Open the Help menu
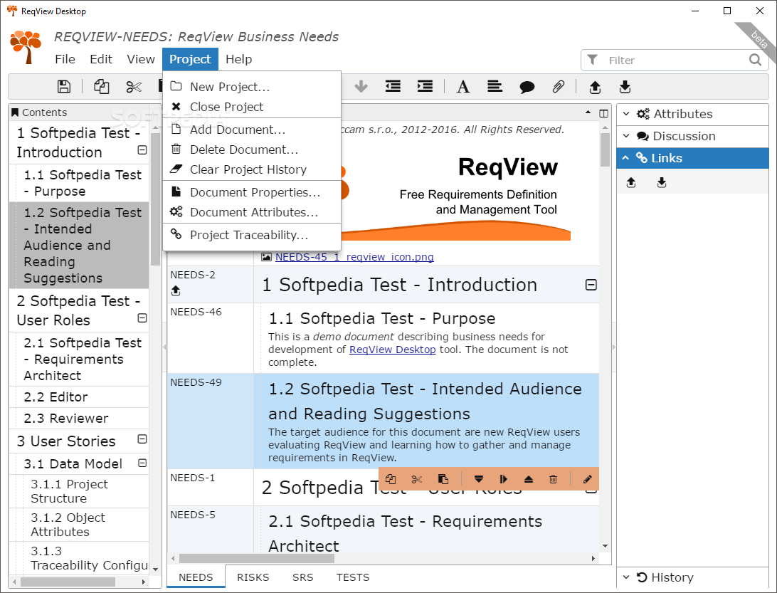 coord(239,59)
